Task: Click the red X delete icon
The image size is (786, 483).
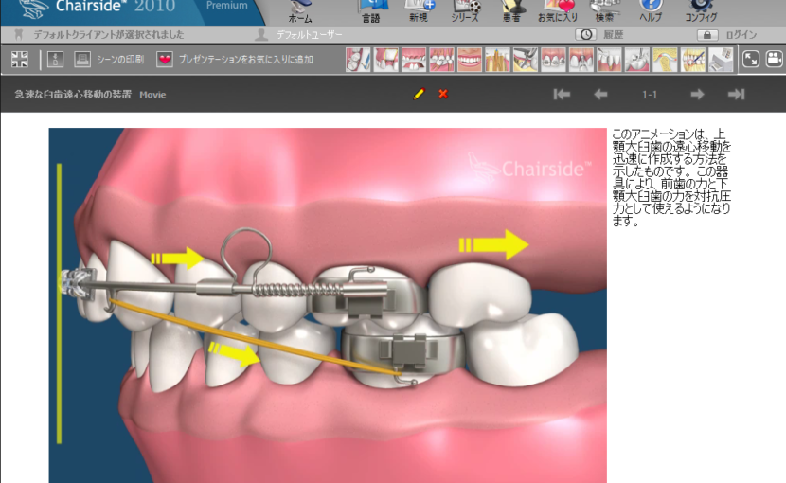Action: pos(443,94)
